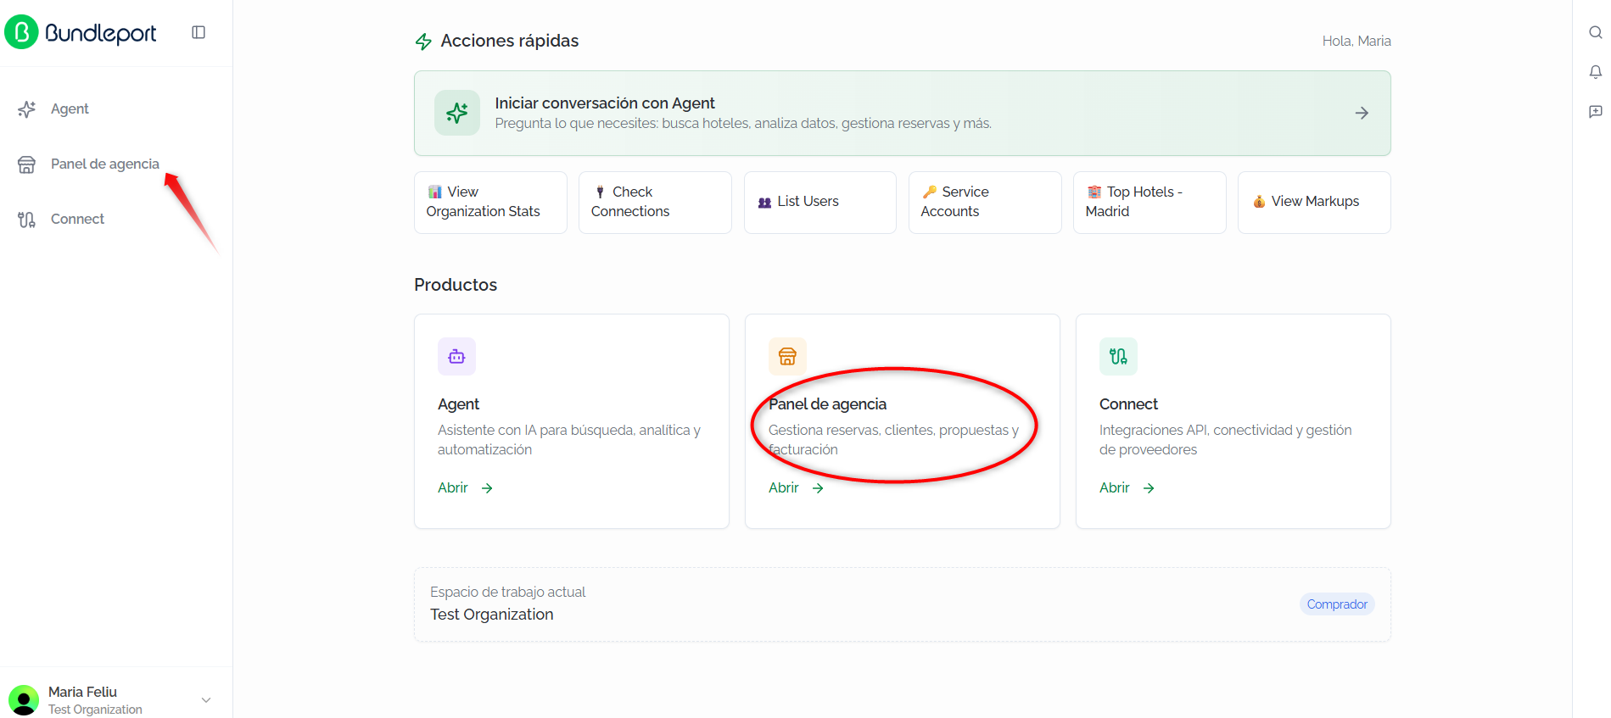Click the Maria Feliu name in sidebar footer

[x=82, y=692]
